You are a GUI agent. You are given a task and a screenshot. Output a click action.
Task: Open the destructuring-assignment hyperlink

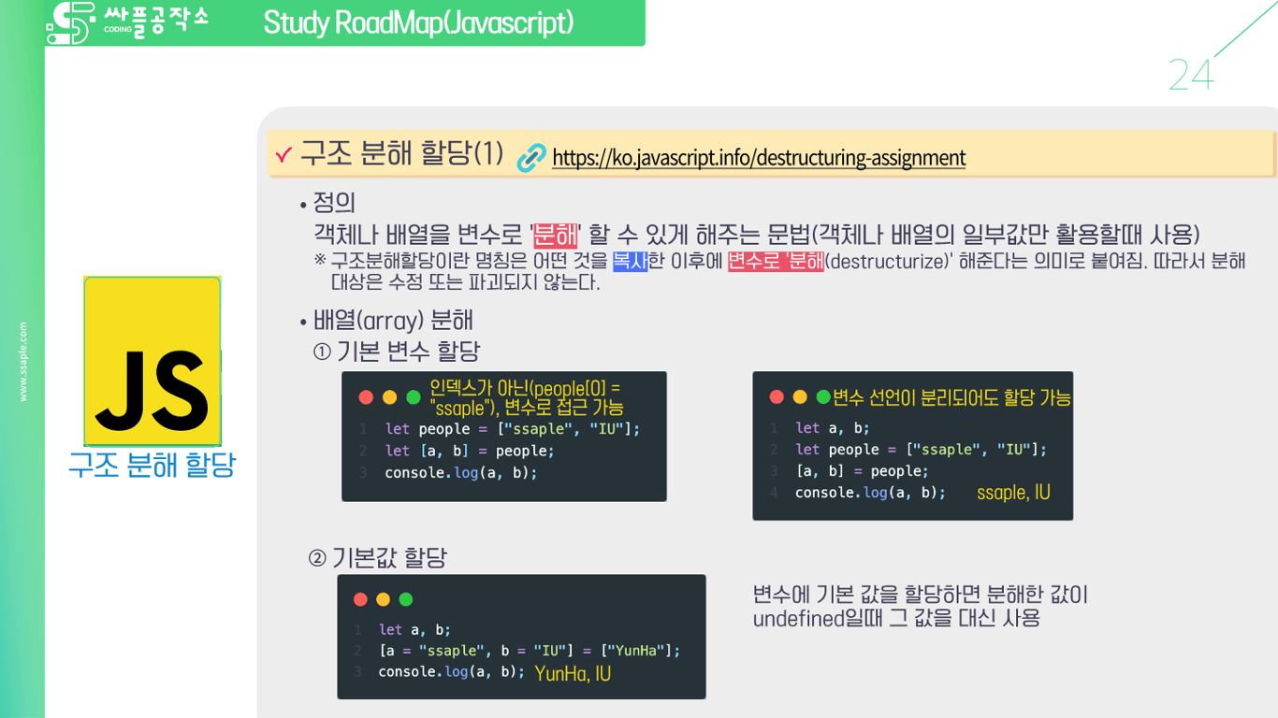[x=759, y=158]
